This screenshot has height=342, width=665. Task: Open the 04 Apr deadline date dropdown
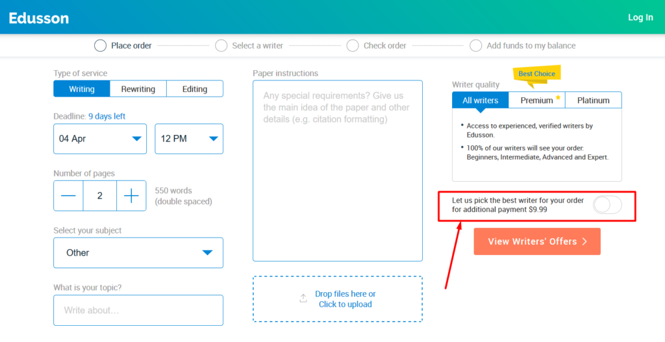click(100, 139)
